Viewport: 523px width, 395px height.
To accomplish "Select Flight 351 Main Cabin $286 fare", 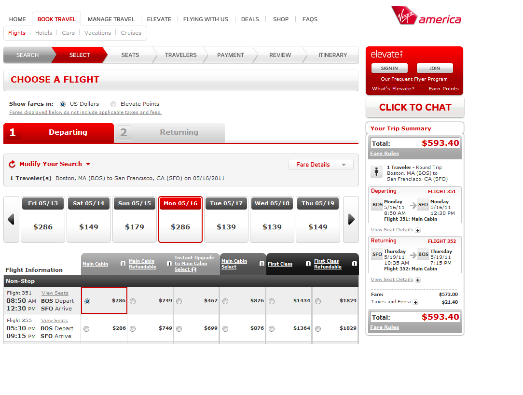I will coord(87,301).
